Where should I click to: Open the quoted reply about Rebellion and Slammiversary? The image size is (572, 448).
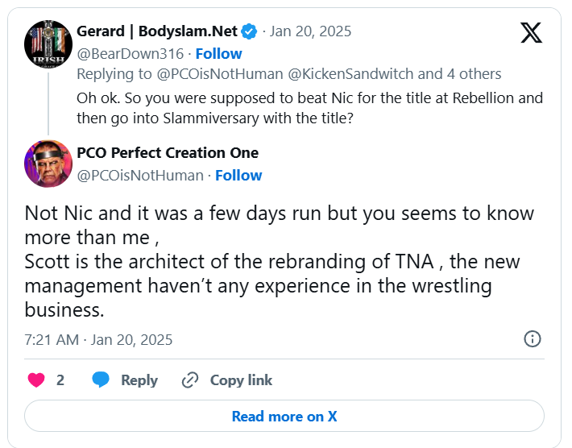click(309, 107)
